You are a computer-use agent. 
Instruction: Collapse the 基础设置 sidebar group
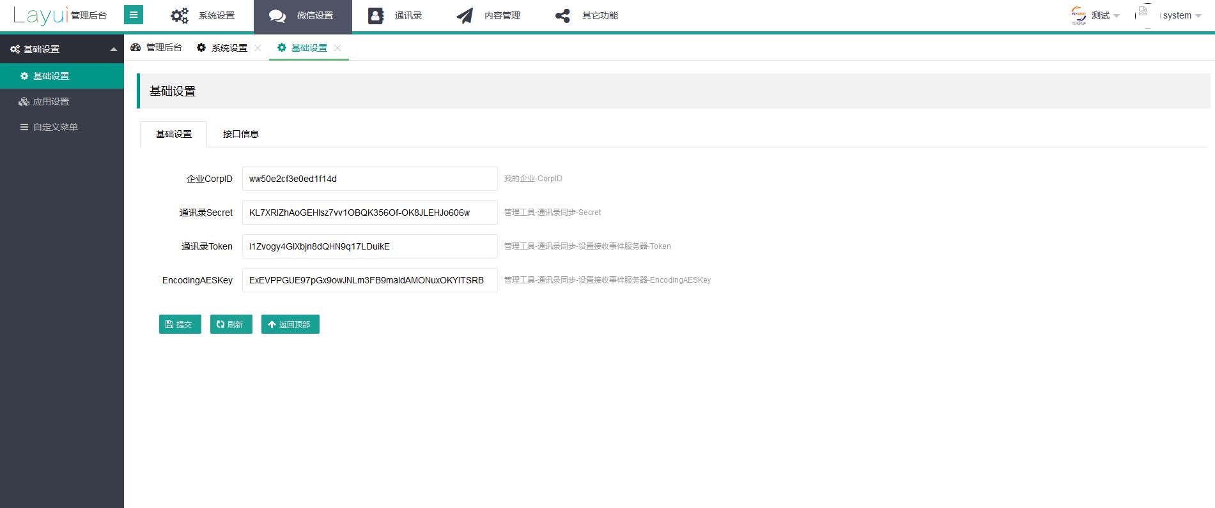pos(62,49)
